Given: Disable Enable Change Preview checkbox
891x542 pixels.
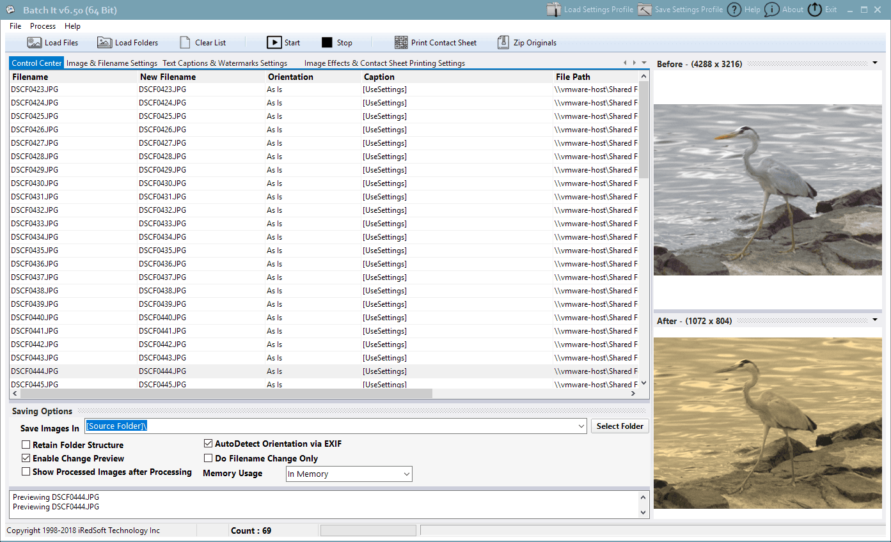Looking at the screenshot, I should 26,458.
